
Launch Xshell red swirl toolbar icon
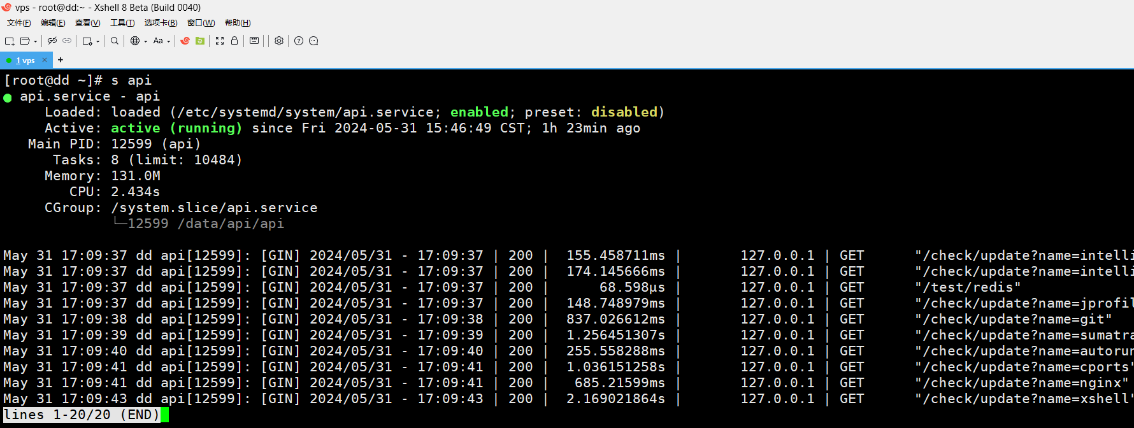pyautogui.click(x=185, y=41)
